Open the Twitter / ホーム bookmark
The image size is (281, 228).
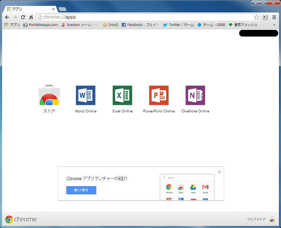click(x=178, y=25)
